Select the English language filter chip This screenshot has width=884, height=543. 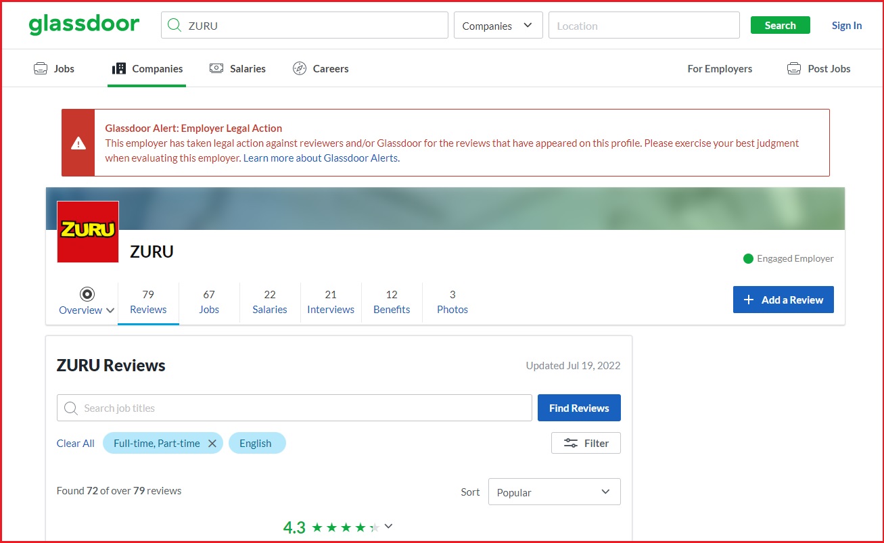(x=256, y=443)
